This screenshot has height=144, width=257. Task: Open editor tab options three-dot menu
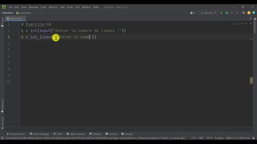[250, 18]
